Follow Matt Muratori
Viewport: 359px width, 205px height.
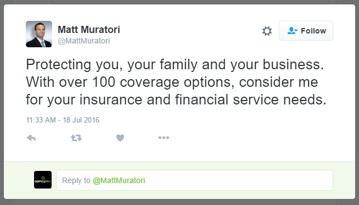[306, 31]
